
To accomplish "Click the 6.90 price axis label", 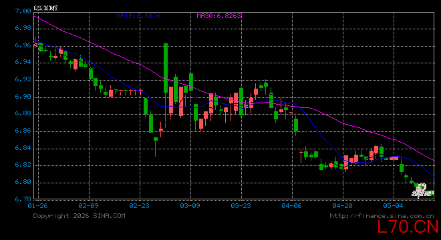I will click(x=23, y=97).
